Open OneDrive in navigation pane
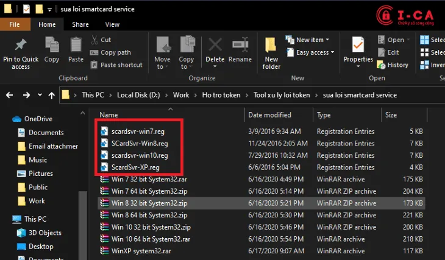445x260 pixels. pyautogui.click(x=32, y=119)
